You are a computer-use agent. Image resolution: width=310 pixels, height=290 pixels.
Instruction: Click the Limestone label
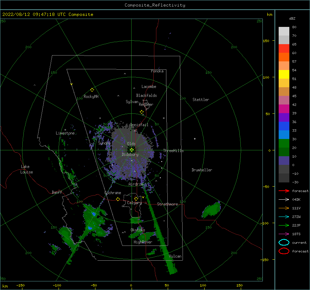pyautogui.click(x=65, y=133)
